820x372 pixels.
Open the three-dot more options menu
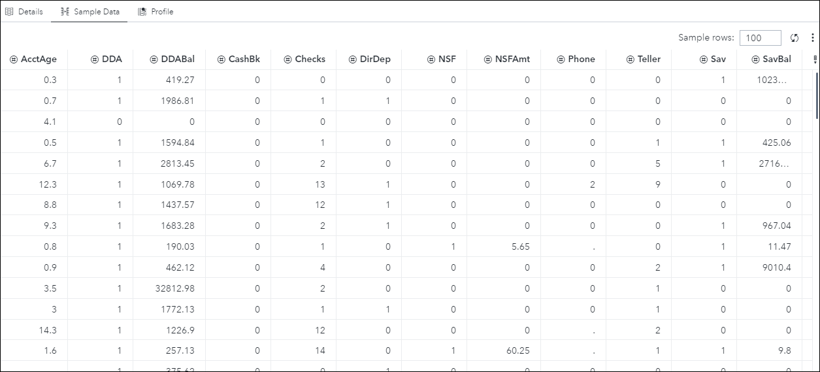tap(812, 38)
